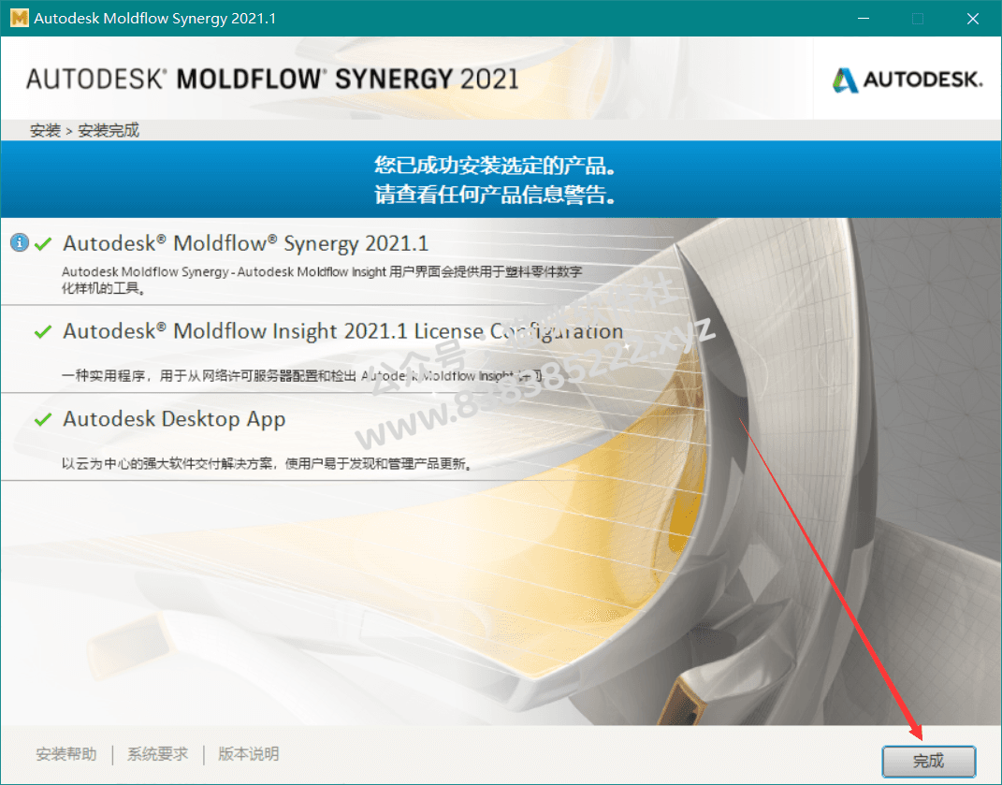Click the 您已成功安装选定的产品 banner message
Viewport: 1002px width, 785px height.
[496, 165]
